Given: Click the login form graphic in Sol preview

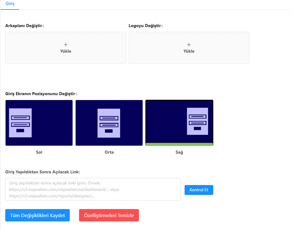Looking at the screenshot, I should click(20, 123).
